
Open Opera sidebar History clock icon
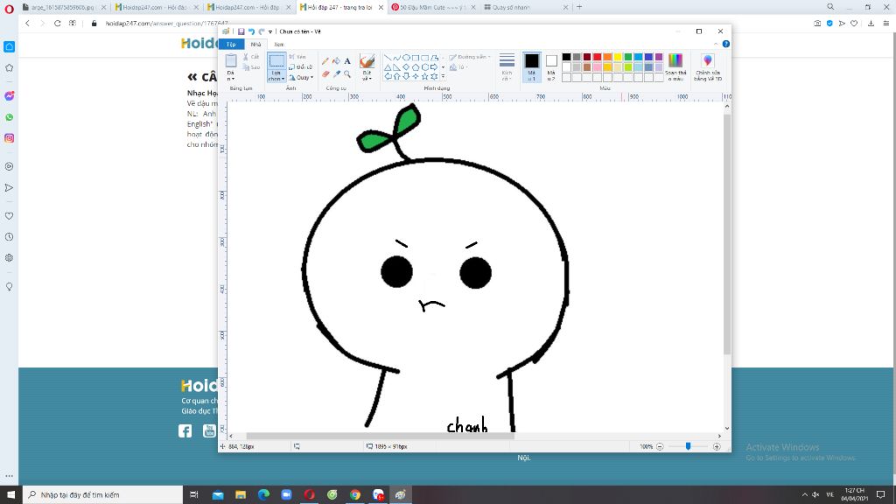(x=9, y=236)
